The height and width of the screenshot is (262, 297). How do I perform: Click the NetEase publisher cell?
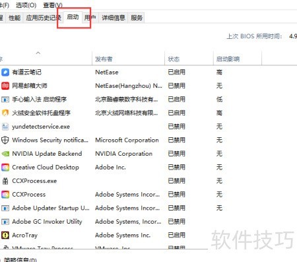click(x=107, y=72)
